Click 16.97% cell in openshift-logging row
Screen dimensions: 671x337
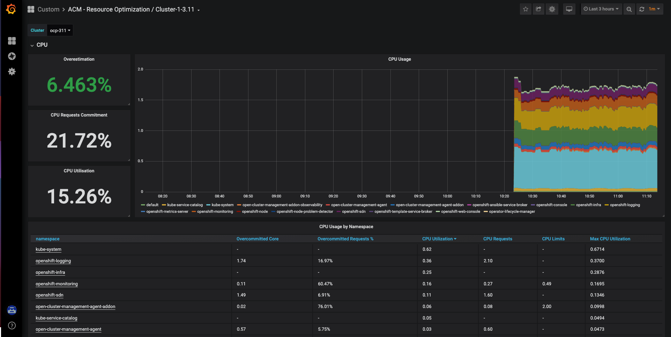point(325,261)
